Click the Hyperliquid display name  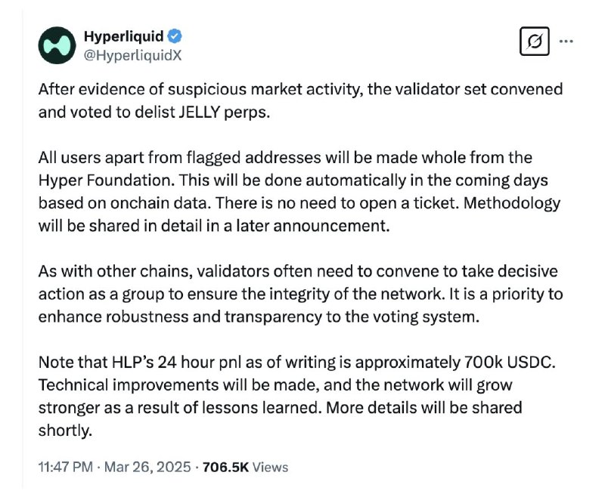point(124,36)
